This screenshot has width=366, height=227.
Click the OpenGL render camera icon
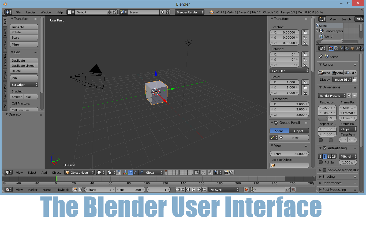226,172
